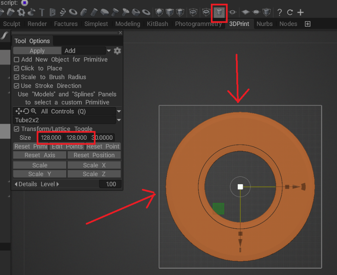Enable Add New Object for Primitive
Image resolution: width=337 pixels, height=275 pixels.
point(16,60)
